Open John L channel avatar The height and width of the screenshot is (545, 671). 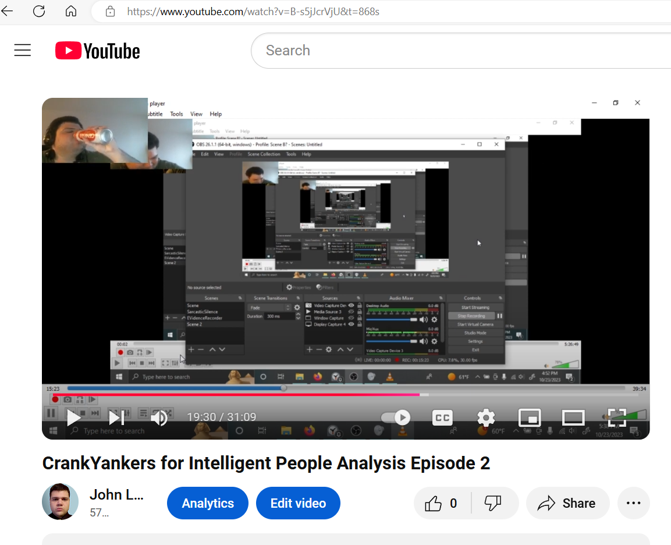click(x=61, y=502)
